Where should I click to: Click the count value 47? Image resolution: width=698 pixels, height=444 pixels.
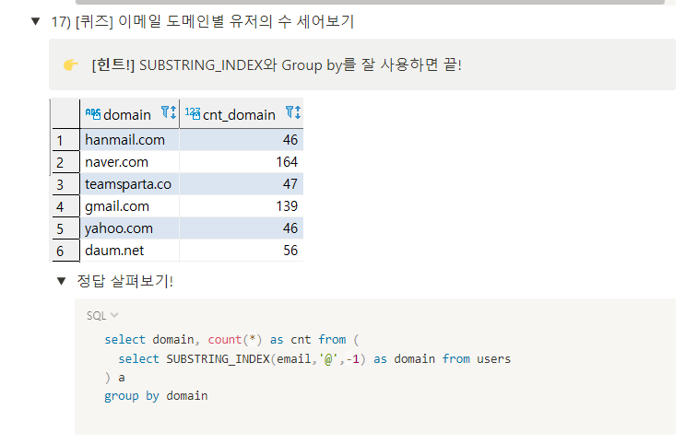(290, 183)
